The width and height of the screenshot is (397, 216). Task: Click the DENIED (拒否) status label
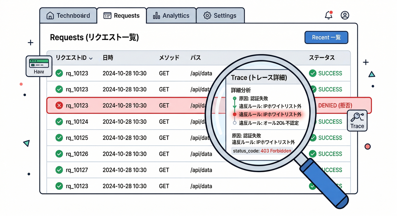coord(335,105)
